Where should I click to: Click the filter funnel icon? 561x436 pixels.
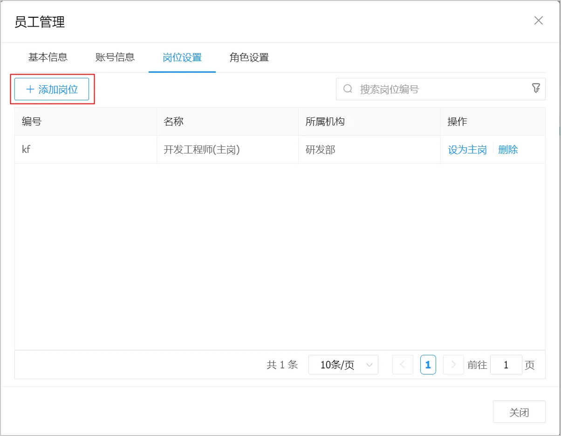tap(536, 88)
